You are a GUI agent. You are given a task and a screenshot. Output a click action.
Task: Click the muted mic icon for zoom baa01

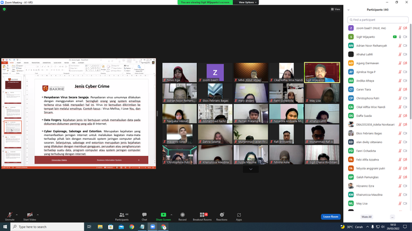click(400, 28)
